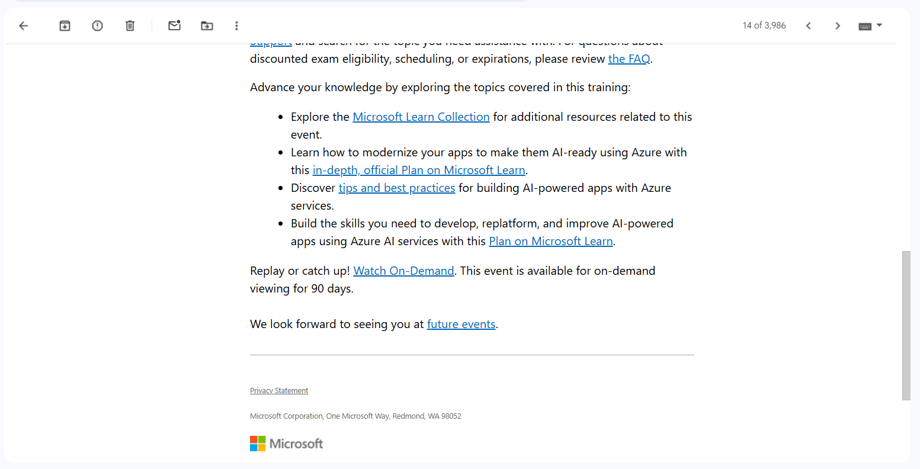This screenshot has width=920, height=469.
Task: Open the Microsoft Learn Collection link
Action: pyautogui.click(x=421, y=117)
